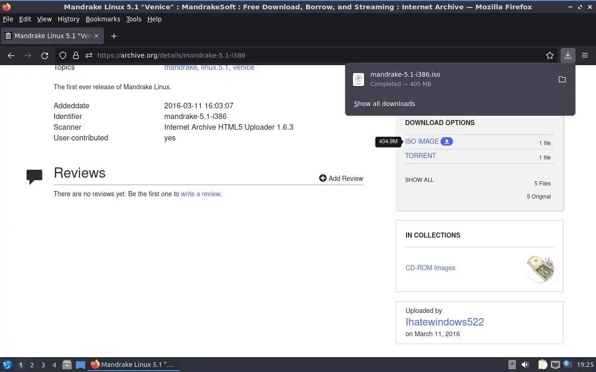Open a new tab with the plus button
Image resolution: width=596 pixels, height=372 pixels.
[x=114, y=36]
